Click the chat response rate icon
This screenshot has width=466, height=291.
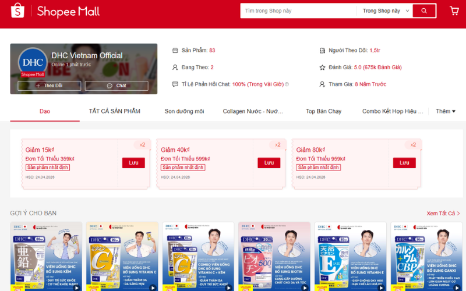(175, 84)
